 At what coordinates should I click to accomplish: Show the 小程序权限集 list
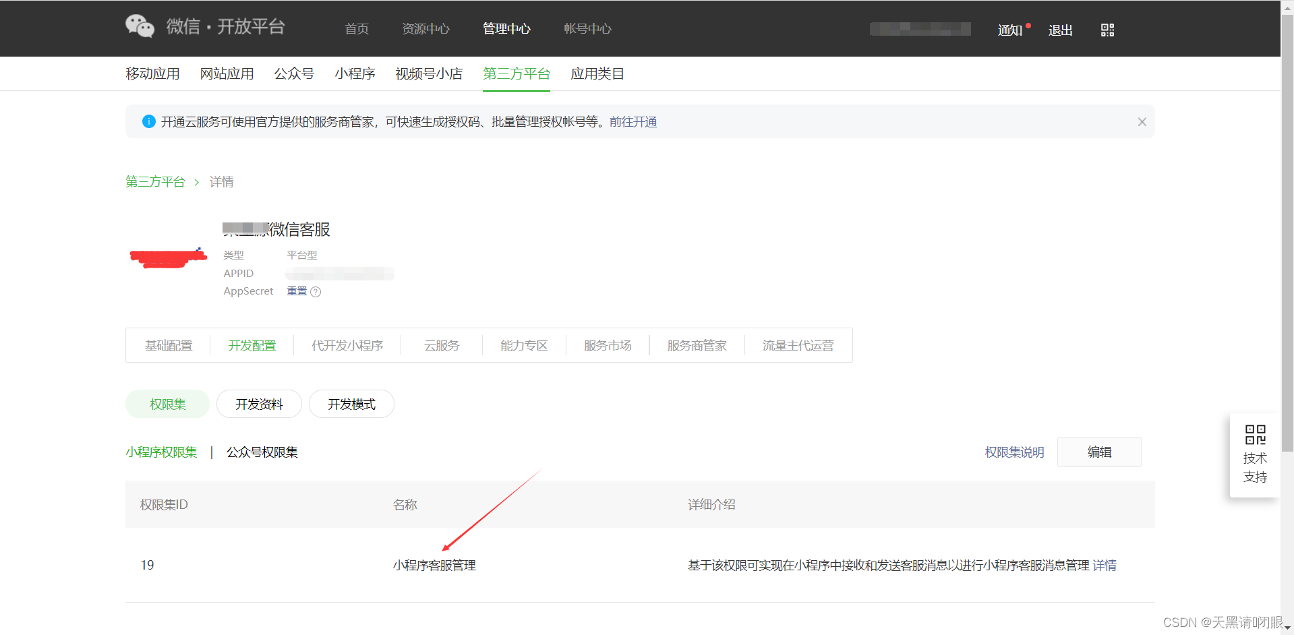(x=161, y=452)
